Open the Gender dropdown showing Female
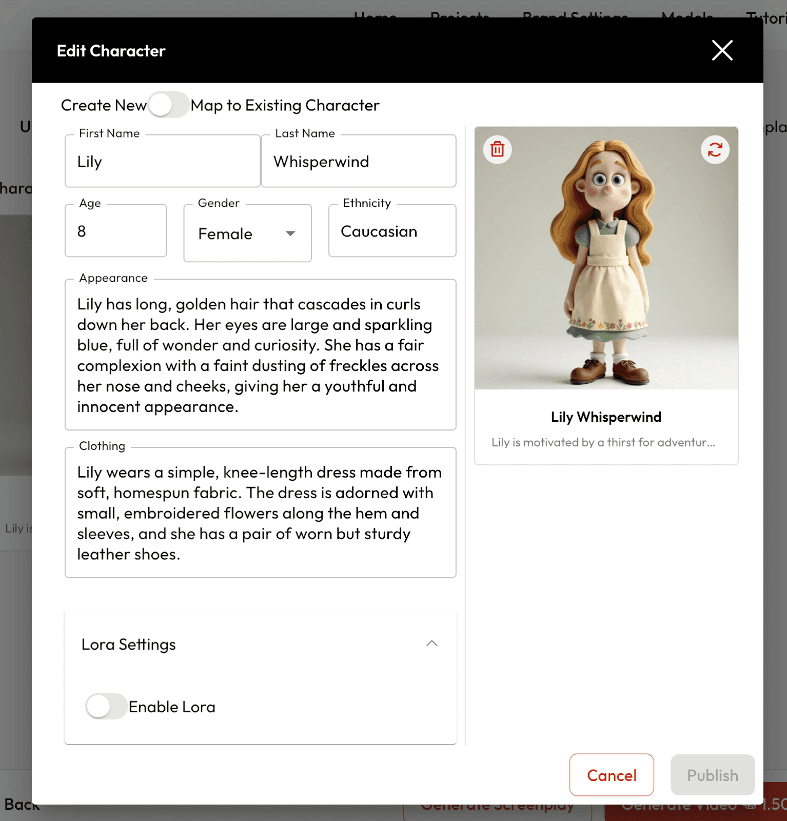Viewport: 787px width, 821px height. tap(247, 233)
